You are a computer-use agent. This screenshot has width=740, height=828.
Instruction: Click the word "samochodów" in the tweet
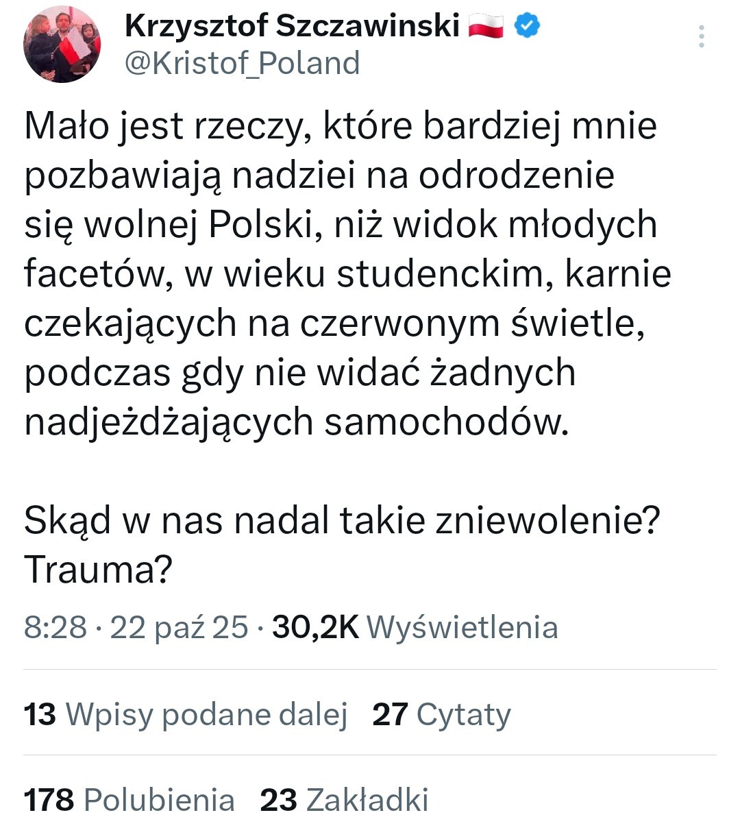click(x=445, y=422)
